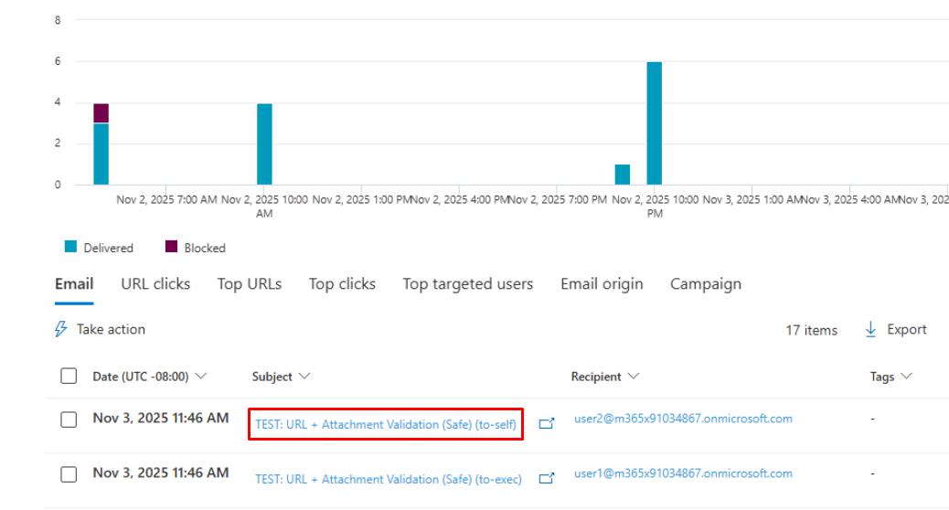The width and height of the screenshot is (949, 510).
Task: Open the Email origin tab
Action: point(601,284)
